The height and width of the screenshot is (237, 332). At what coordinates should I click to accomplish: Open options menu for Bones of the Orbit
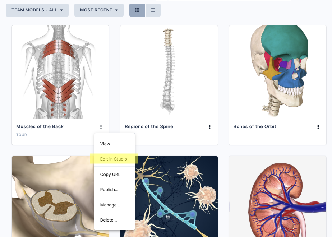point(318,127)
